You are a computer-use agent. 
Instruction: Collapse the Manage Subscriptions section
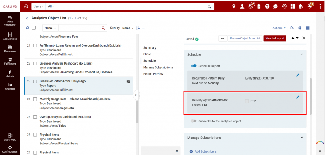(302, 138)
